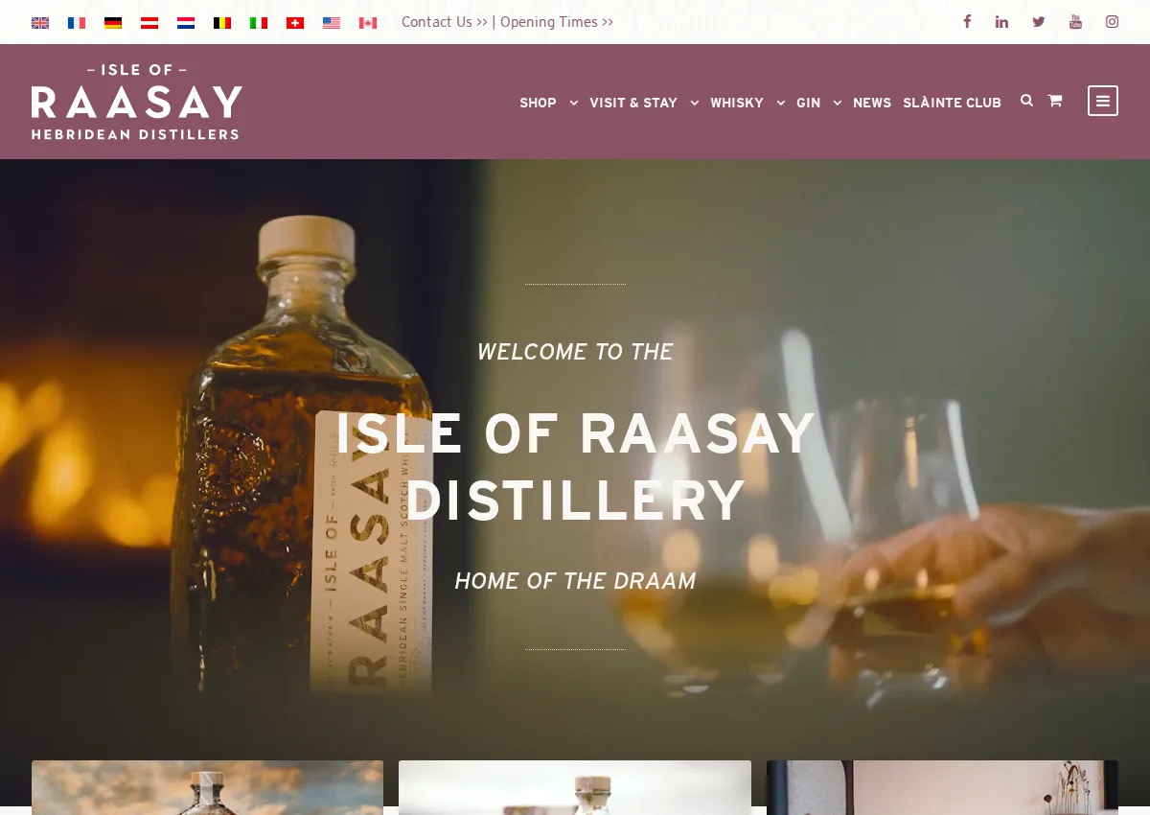Click the Isle of Raasay Distillery heading

pyautogui.click(x=575, y=466)
